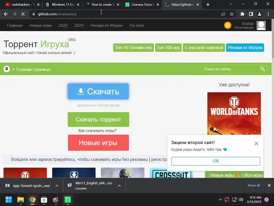Show hidden tray icons chevron

click(220, 200)
